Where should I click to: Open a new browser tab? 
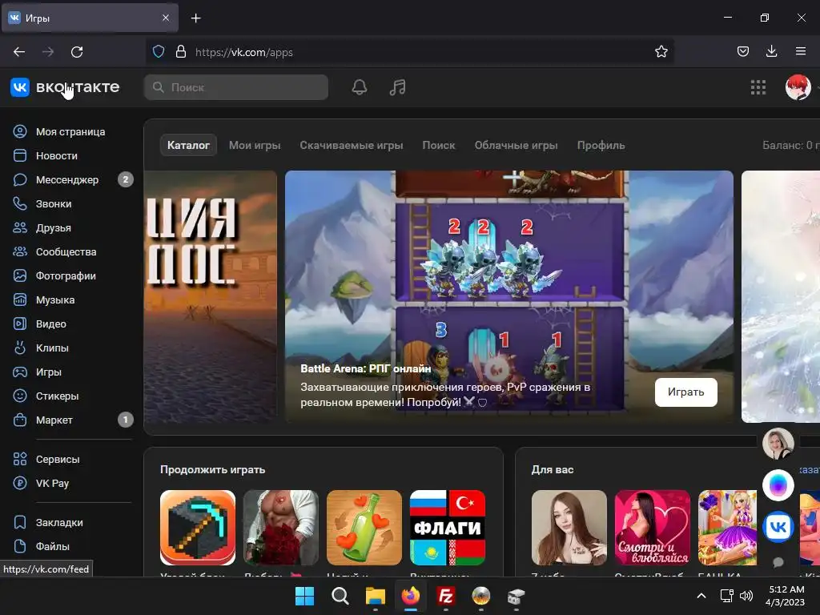pyautogui.click(x=195, y=18)
